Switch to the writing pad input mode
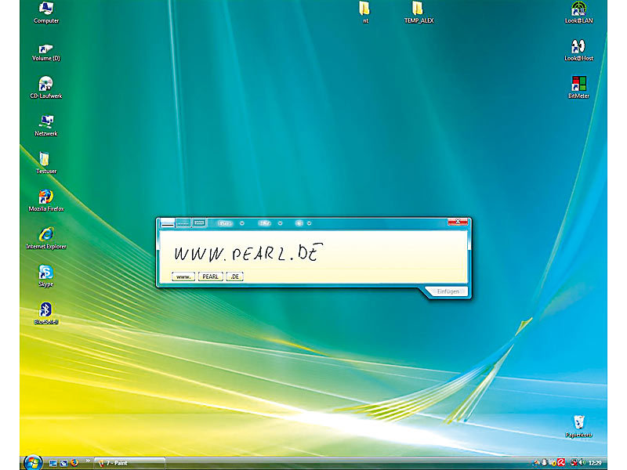 pos(168,223)
